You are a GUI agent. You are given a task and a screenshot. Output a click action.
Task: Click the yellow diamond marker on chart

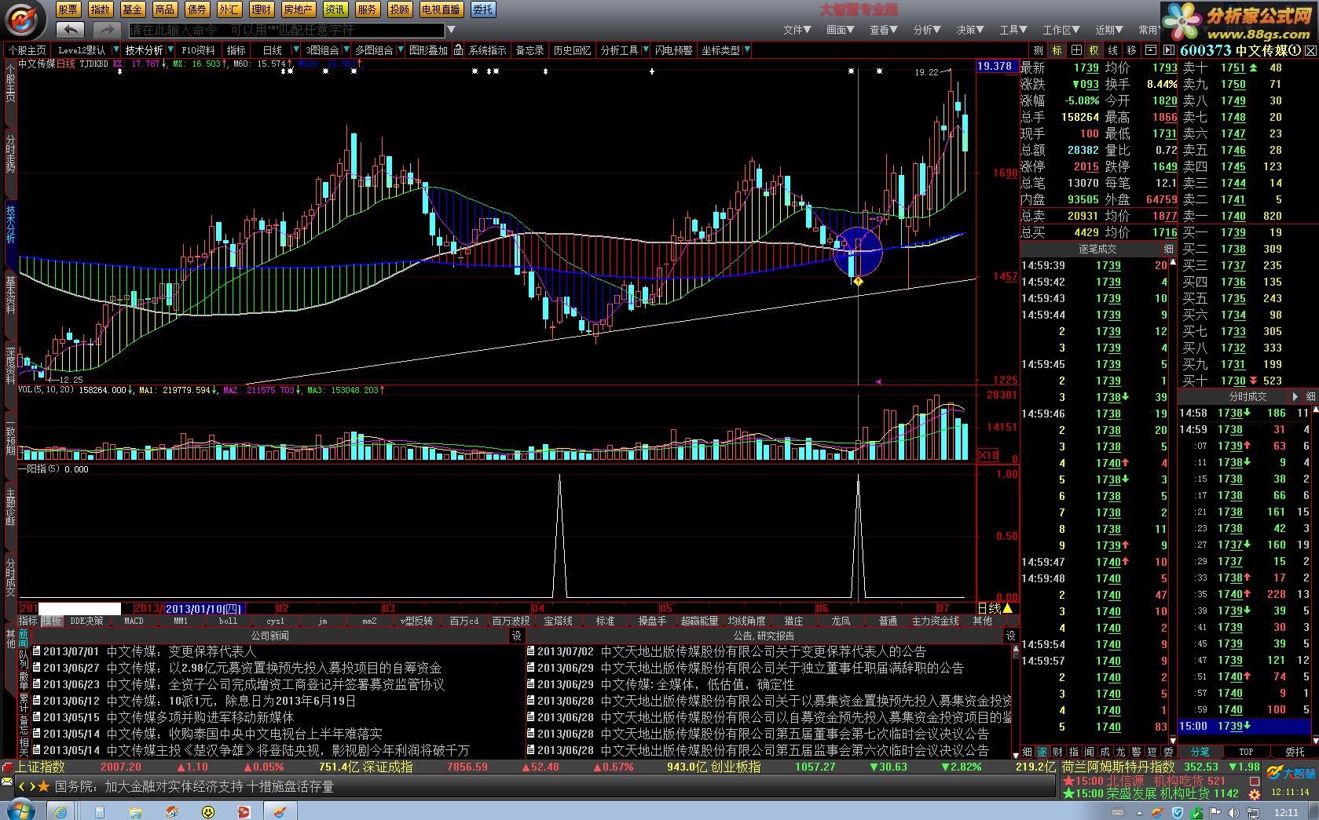pyautogui.click(x=858, y=281)
